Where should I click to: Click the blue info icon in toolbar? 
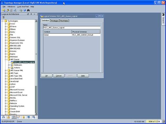coord(25,10)
